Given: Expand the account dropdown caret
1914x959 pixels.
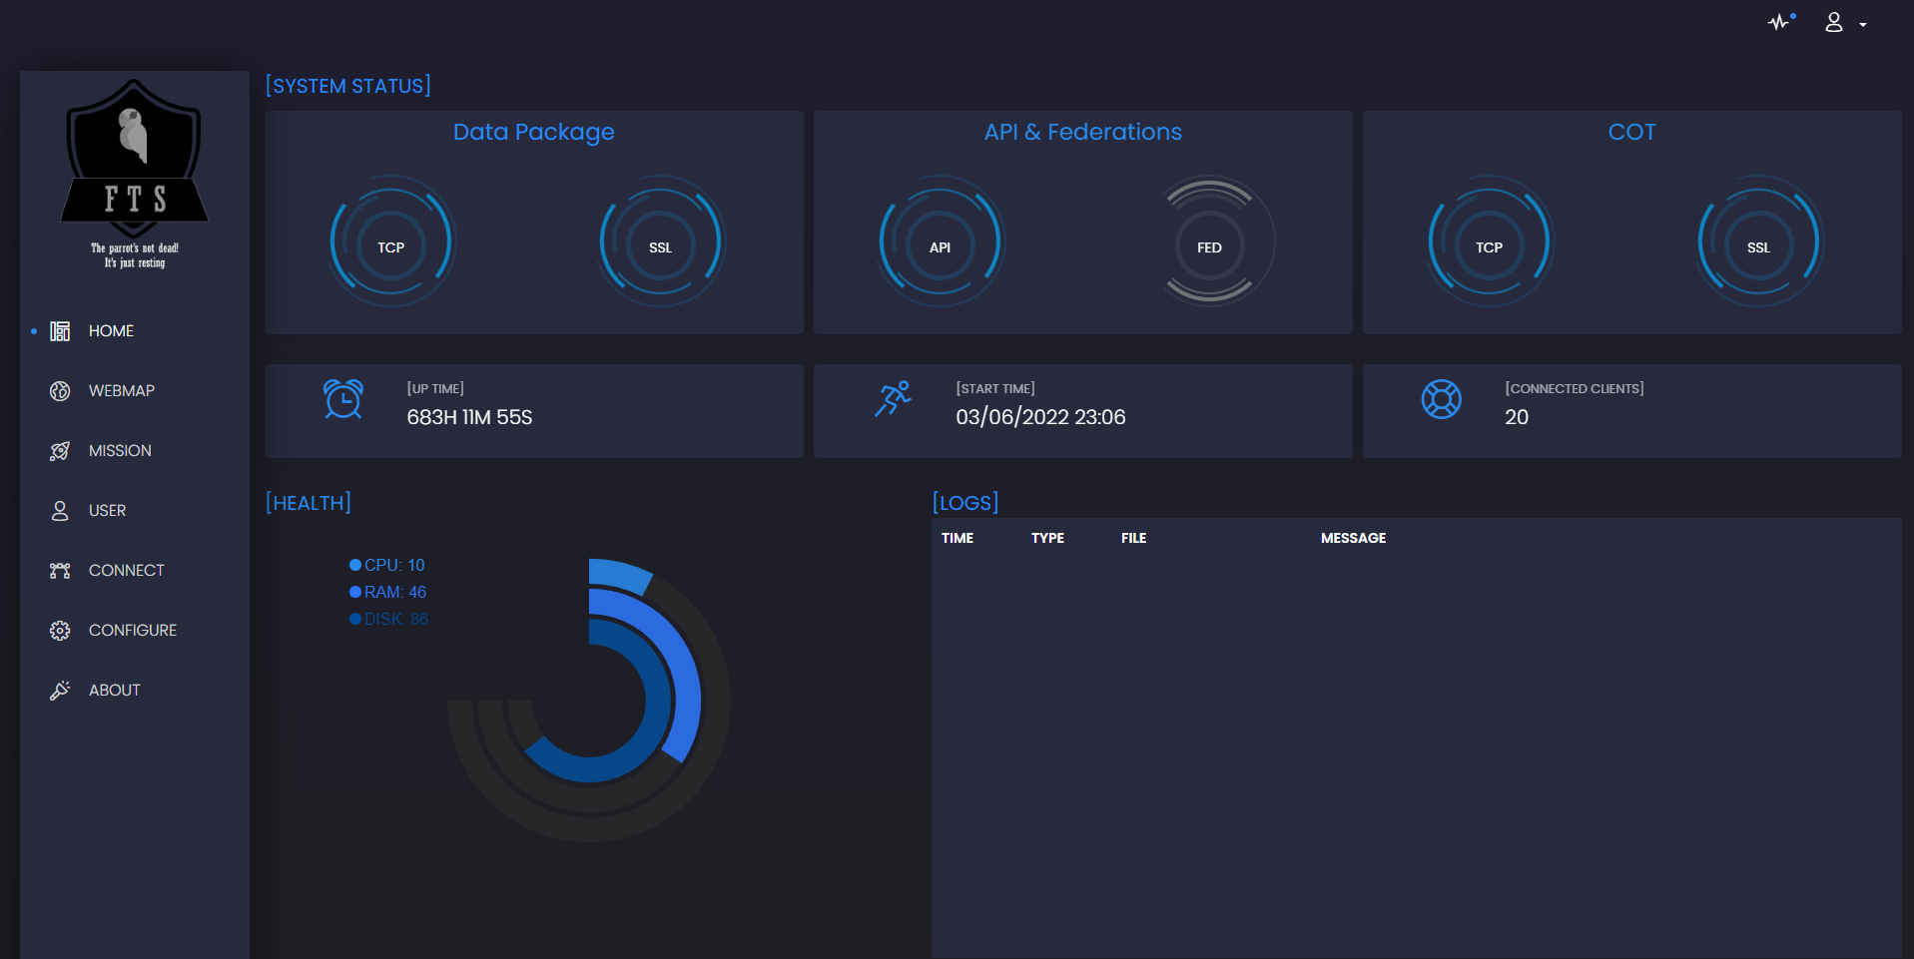Looking at the screenshot, I should point(1863,25).
